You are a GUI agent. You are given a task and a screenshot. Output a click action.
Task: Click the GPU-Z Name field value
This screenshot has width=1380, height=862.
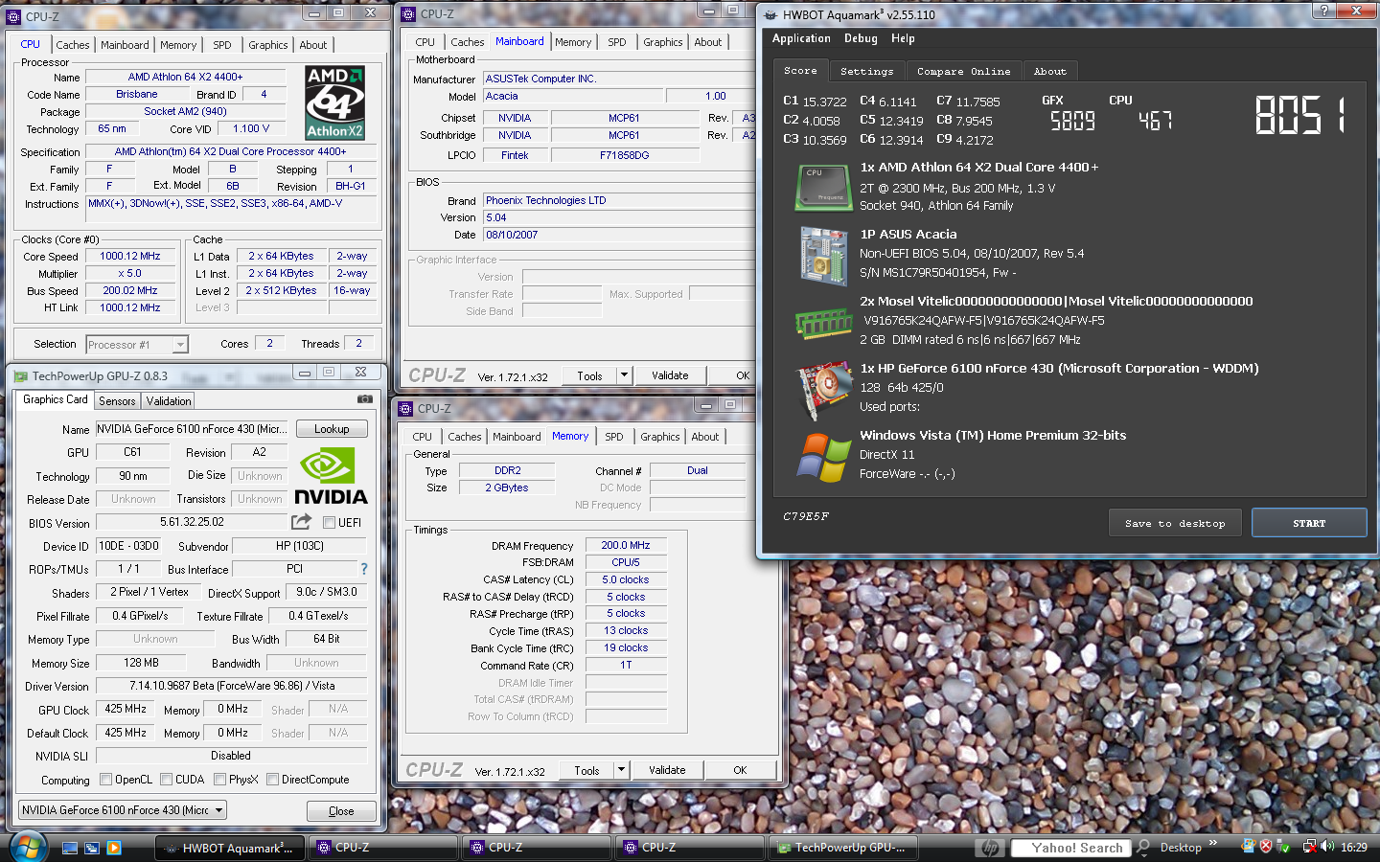pos(192,429)
